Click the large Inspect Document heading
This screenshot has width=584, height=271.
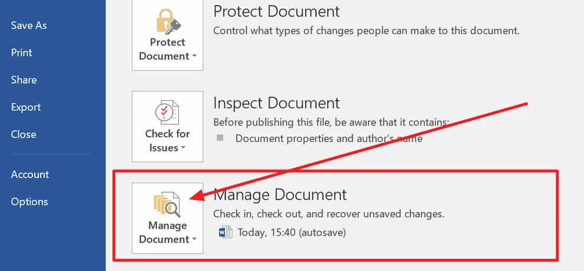click(276, 103)
